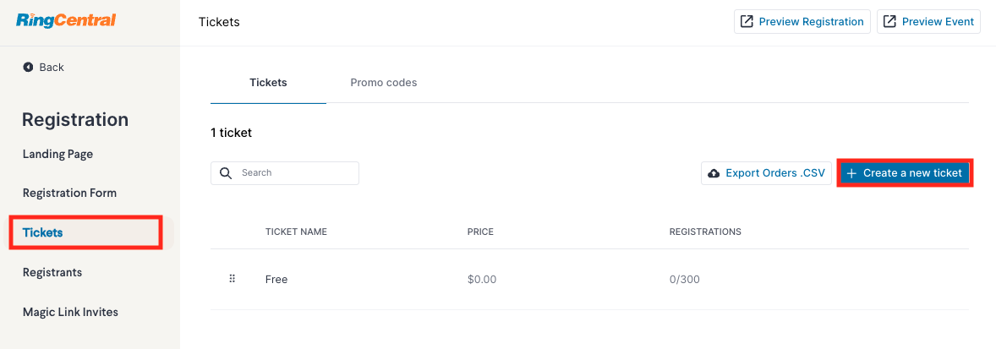Open Magic Link Invites in the sidebar

click(70, 312)
